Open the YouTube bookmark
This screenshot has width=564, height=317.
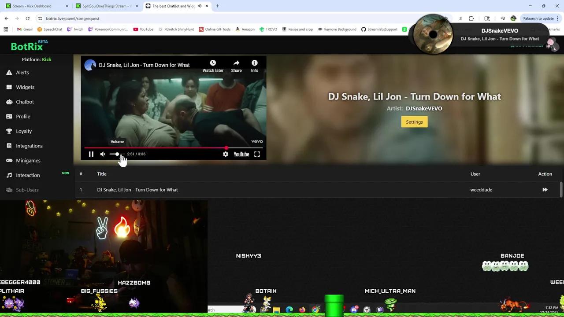click(143, 29)
